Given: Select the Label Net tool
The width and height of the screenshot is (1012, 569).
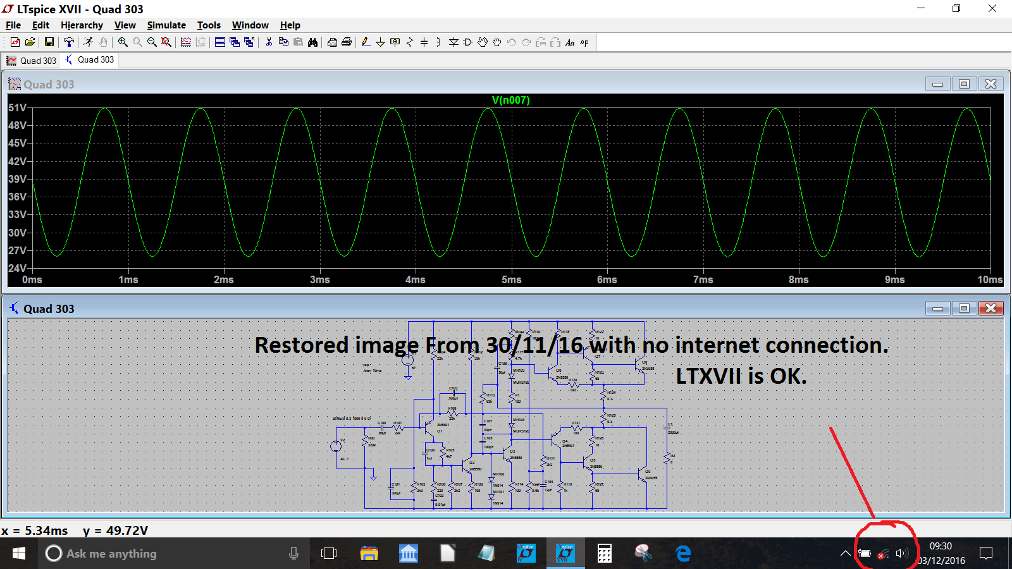Looking at the screenshot, I should [395, 42].
